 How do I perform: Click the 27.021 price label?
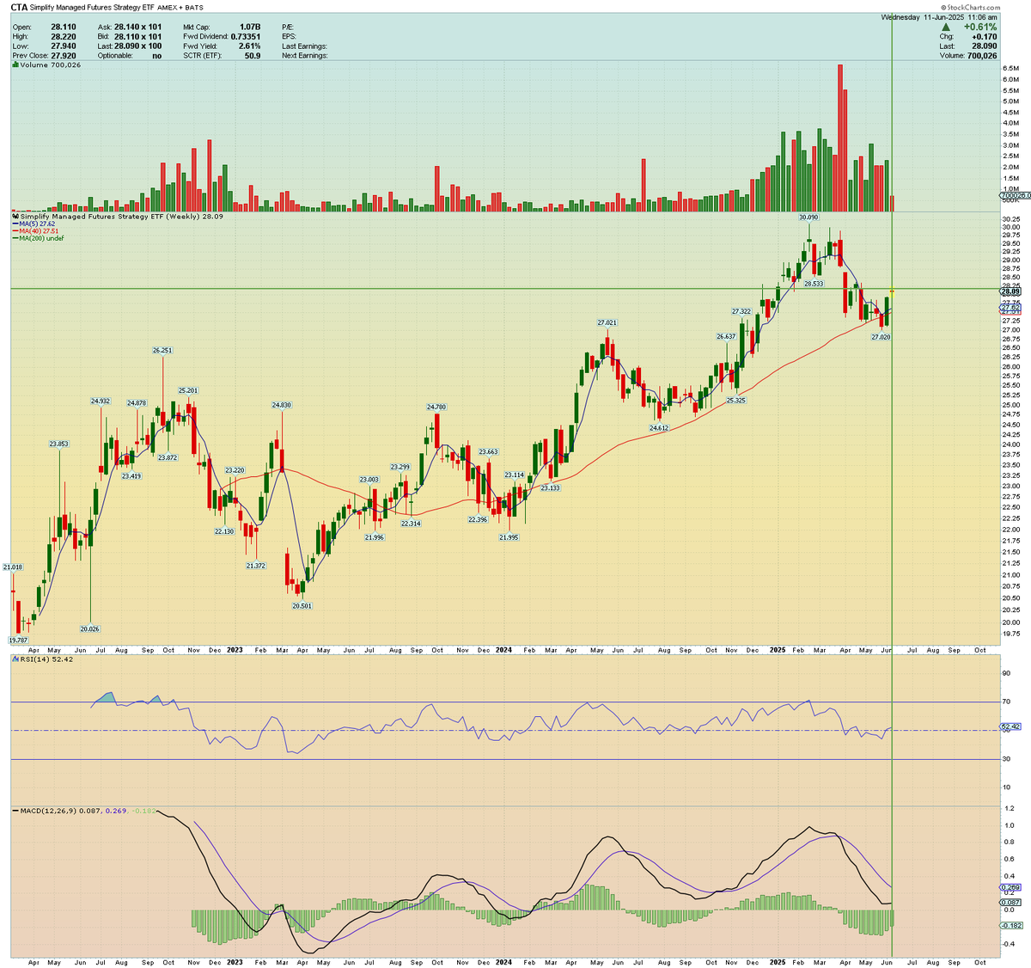pos(607,322)
